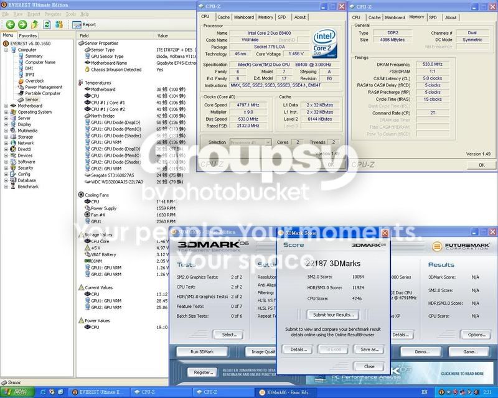Expand the Server tree node
Viewport: 498px width, 398px height.
pyautogui.click(x=6, y=118)
